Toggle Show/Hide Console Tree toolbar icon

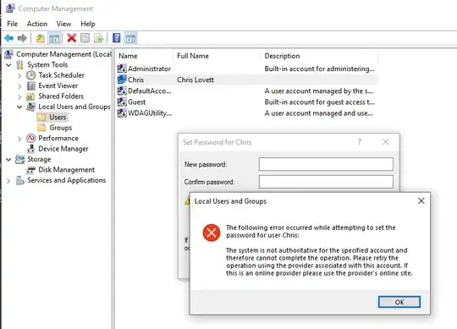pyautogui.click(x=54, y=38)
